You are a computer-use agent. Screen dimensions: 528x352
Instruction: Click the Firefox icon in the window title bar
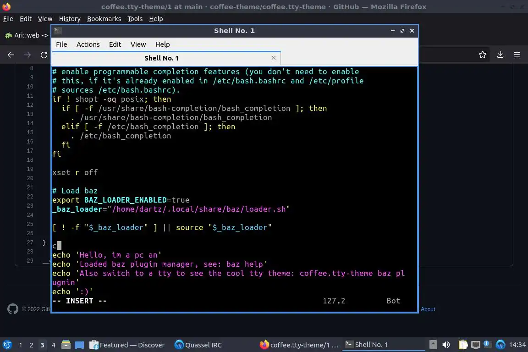[6, 6]
